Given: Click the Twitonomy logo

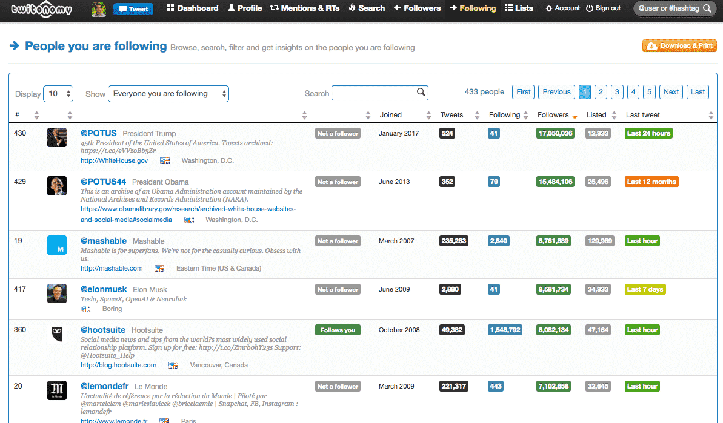Looking at the screenshot, I should point(42,9).
